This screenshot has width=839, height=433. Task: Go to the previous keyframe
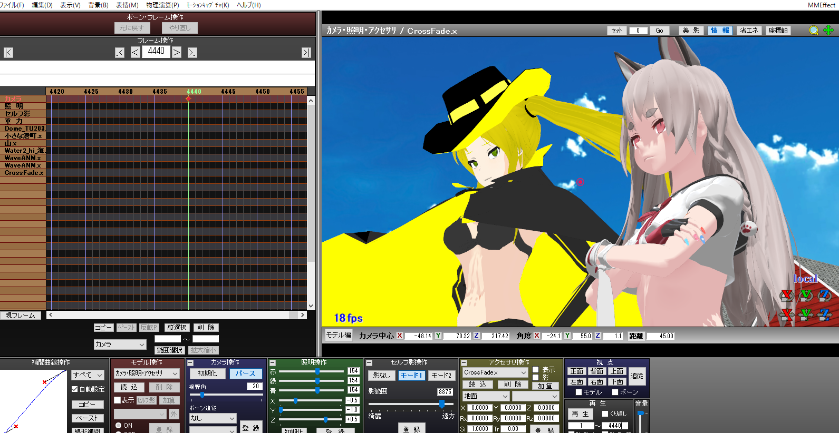tap(120, 53)
